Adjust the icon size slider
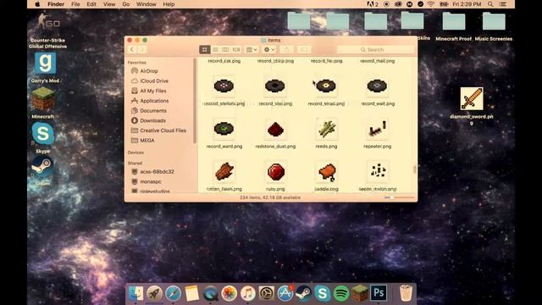Screen dimensions: 542x305 pyautogui.click(x=399, y=197)
